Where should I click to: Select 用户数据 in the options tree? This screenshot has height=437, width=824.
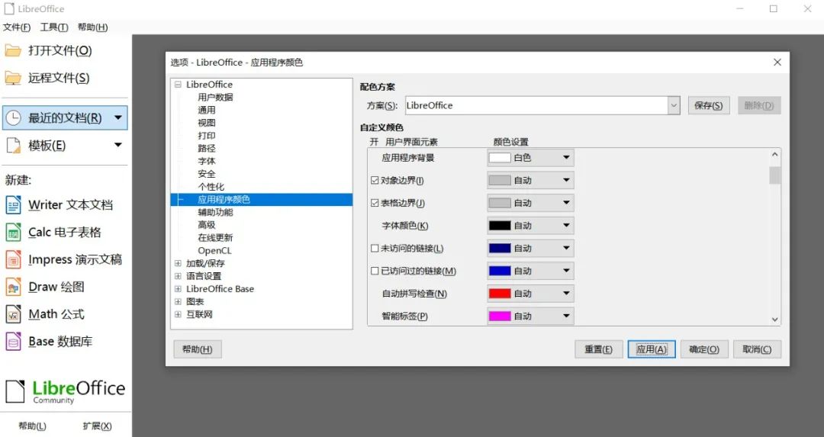(x=215, y=97)
